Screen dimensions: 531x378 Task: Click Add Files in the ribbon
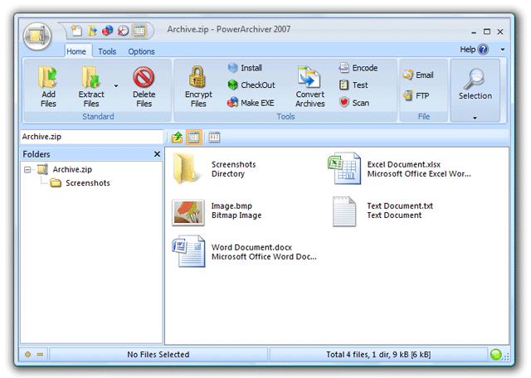[48, 87]
